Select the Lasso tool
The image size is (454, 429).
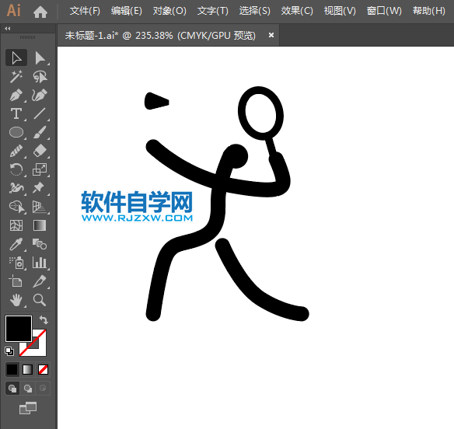[x=40, y=76]
